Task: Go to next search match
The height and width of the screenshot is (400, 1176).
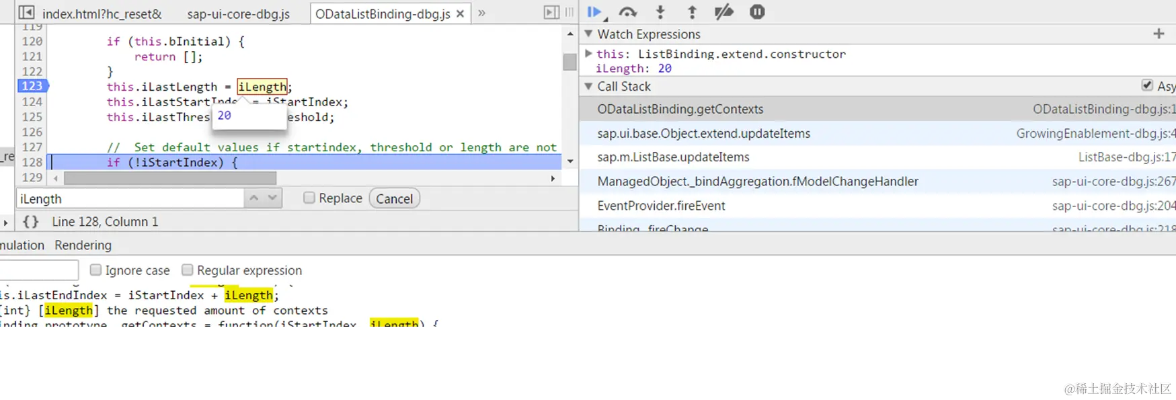Action: point(272,198)
